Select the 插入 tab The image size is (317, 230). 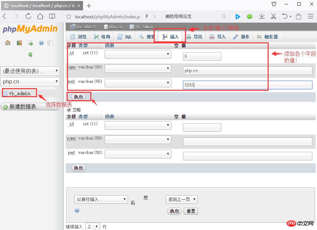coord(171,37)
